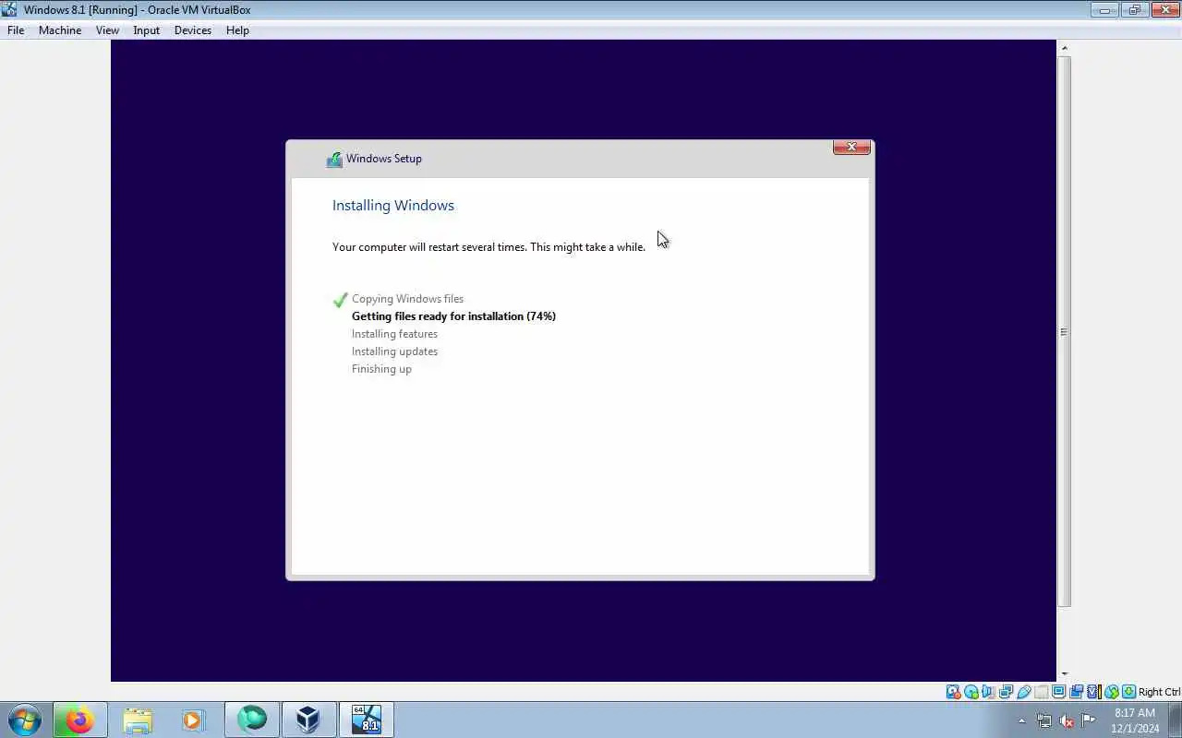Click the mouse integration indicator
This screenshot has height=738, width=1182.
(x=1111, y=692)
